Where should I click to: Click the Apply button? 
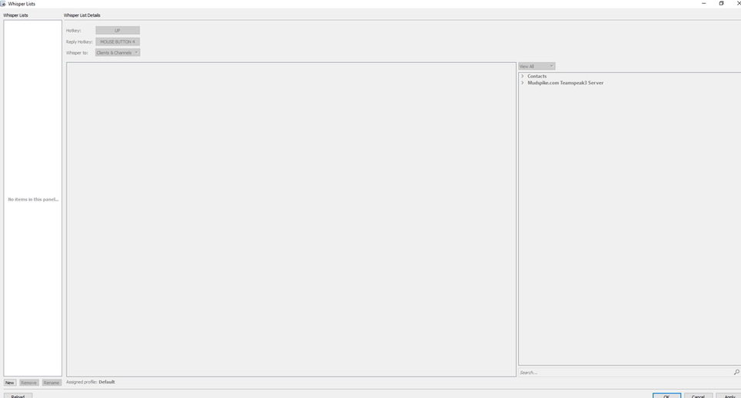(x=729, y=396)
